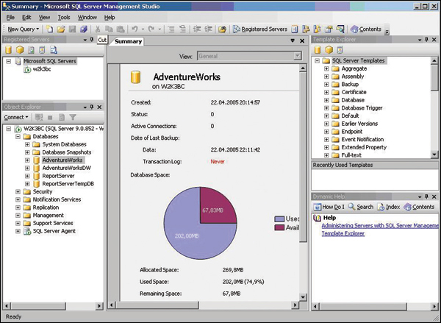Image resolution: width=441 pixels, height=323 pixels.
Task: Click the Disconnect icon in Object Explorer
Action: pos(39,117)
